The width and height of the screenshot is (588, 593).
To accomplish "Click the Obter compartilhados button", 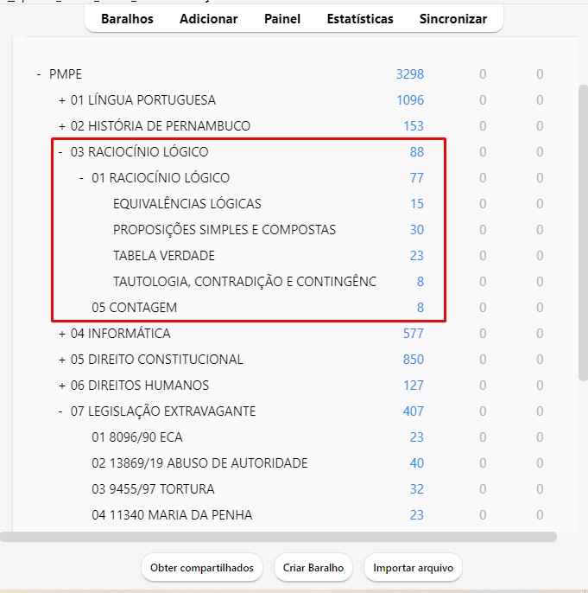I will point(202,568).
